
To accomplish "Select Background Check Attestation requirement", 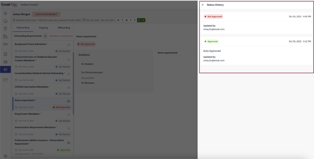I will [x=31, y=44].
